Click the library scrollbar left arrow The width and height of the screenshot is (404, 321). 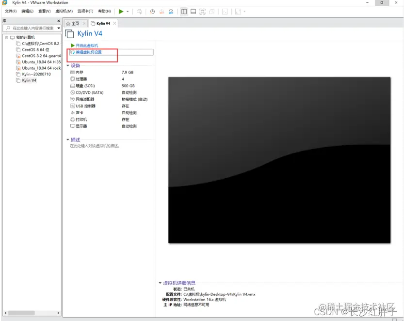click(x=5, y=313)
